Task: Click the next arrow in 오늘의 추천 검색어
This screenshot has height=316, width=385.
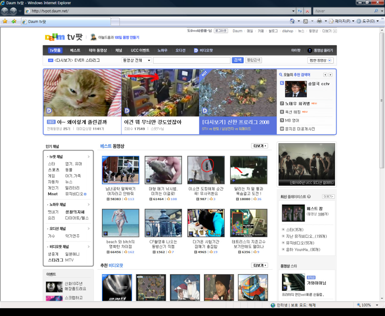Action: [330, 75]
